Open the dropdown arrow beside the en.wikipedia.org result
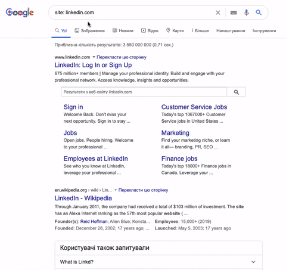286x270 pixels. [x=116, y=190]
